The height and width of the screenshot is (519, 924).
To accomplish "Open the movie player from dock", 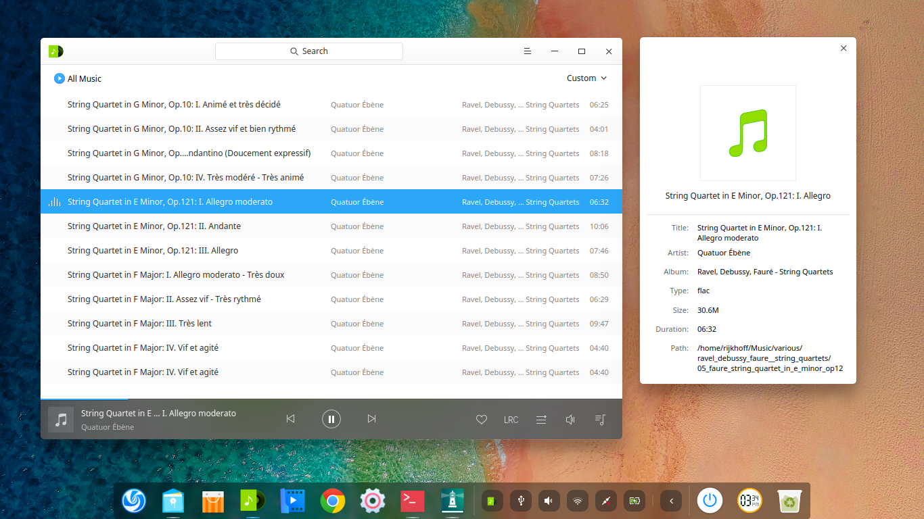I will click(x=292, y=501).
